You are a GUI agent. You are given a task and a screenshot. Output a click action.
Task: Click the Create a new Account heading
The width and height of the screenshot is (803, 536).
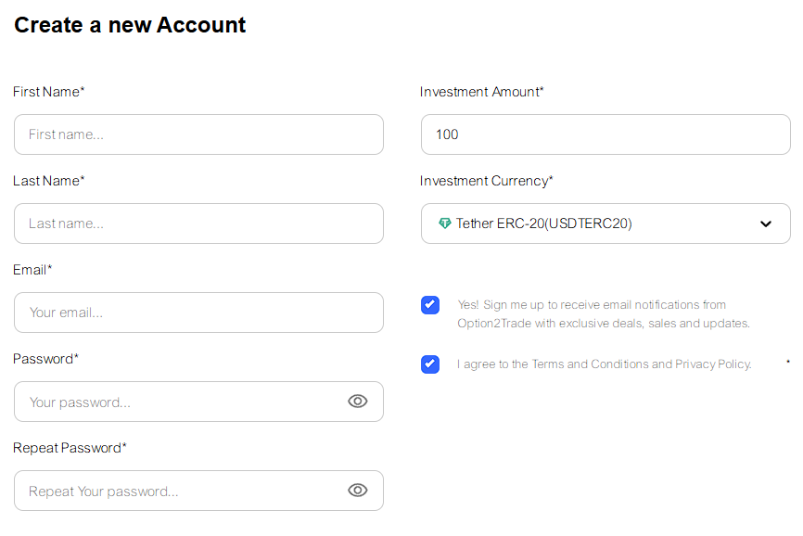129,25
